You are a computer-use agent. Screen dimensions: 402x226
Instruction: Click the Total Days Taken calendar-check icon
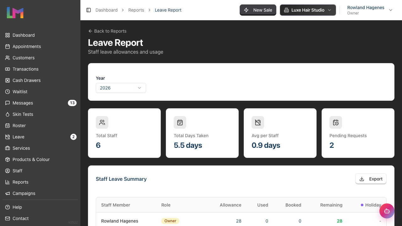tap(180, 122)
